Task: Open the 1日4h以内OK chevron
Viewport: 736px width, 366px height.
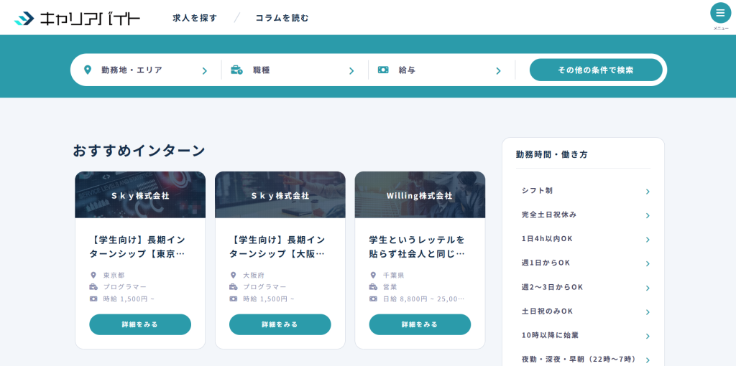Action: coord(648,240)
